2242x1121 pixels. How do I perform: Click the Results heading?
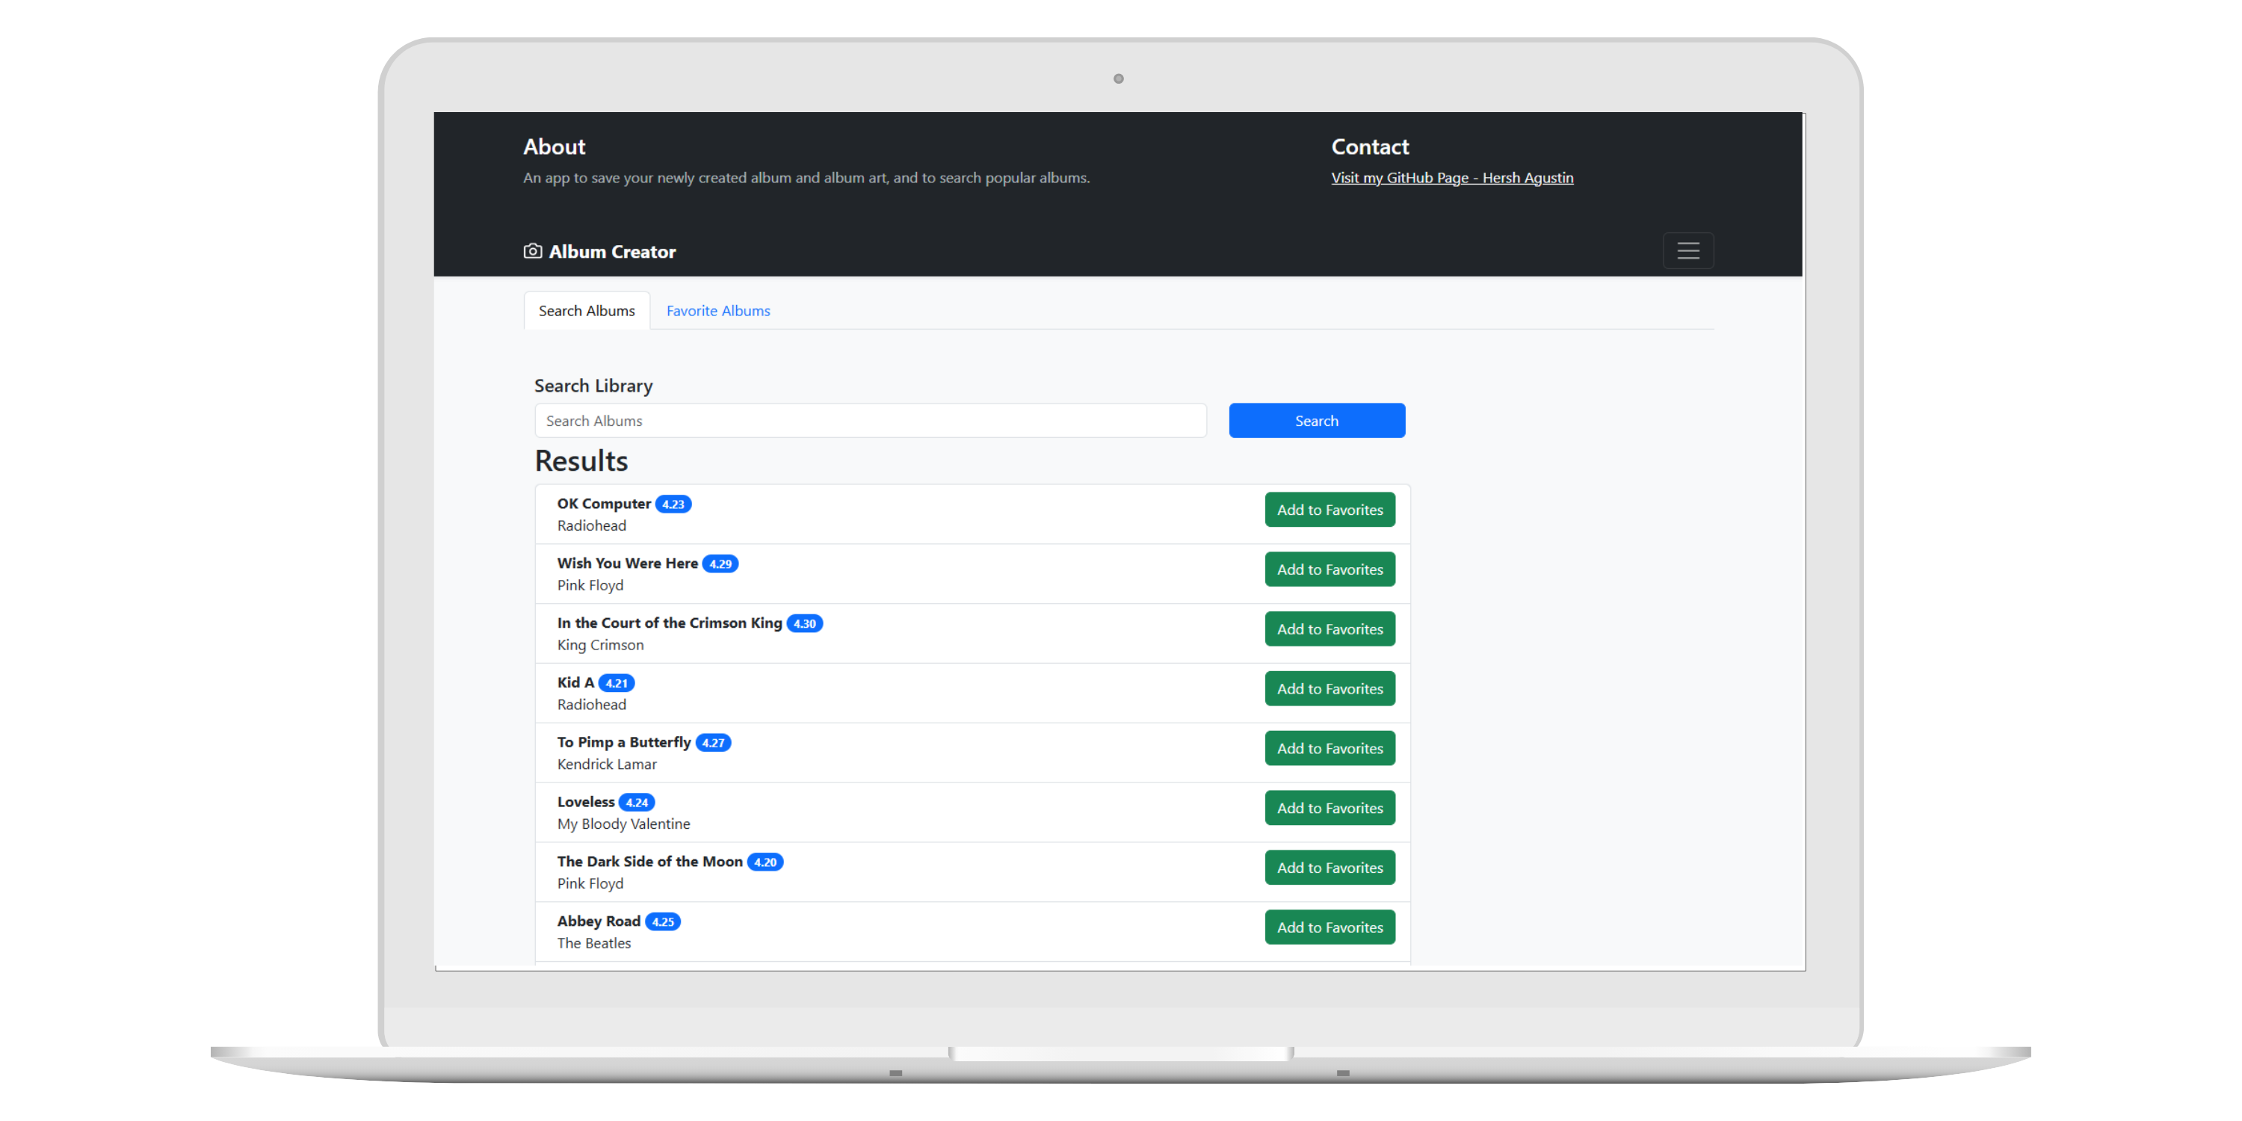click(581, 460)
